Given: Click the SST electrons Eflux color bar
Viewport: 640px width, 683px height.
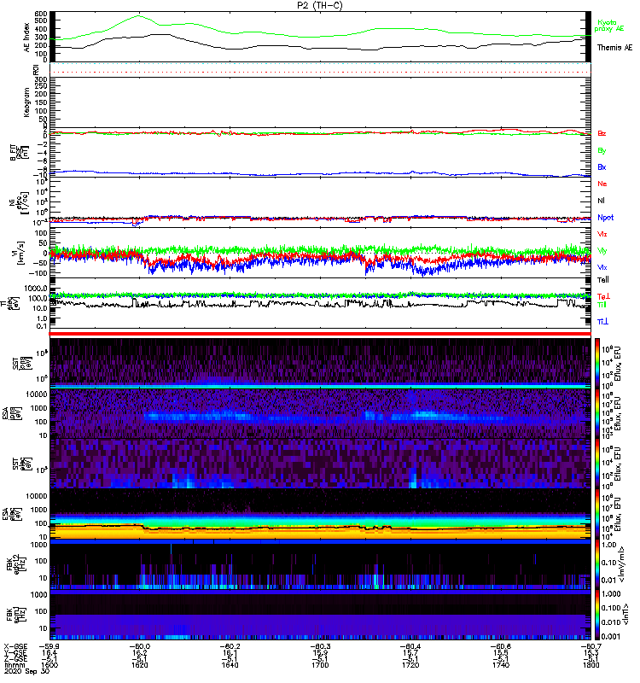Looking at the screenshot, I should (596, 464).
